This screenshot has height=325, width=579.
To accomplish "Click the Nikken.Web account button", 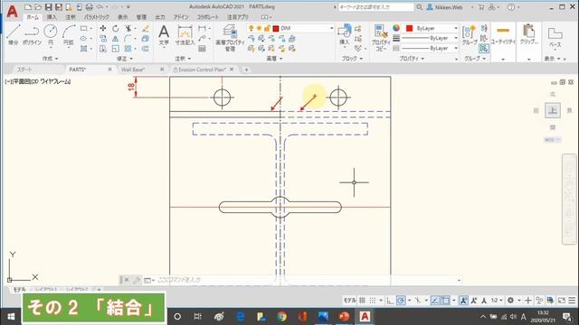I will [449, 7].
